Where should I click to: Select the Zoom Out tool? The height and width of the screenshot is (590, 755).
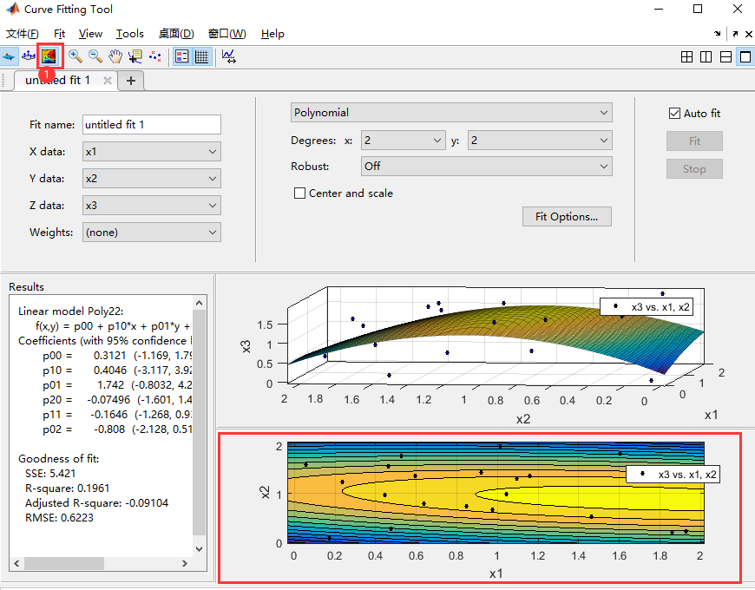(95, 56)
